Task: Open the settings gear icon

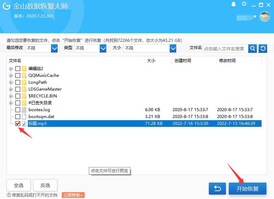Action: pyautogui.click(x=244, y=4)
